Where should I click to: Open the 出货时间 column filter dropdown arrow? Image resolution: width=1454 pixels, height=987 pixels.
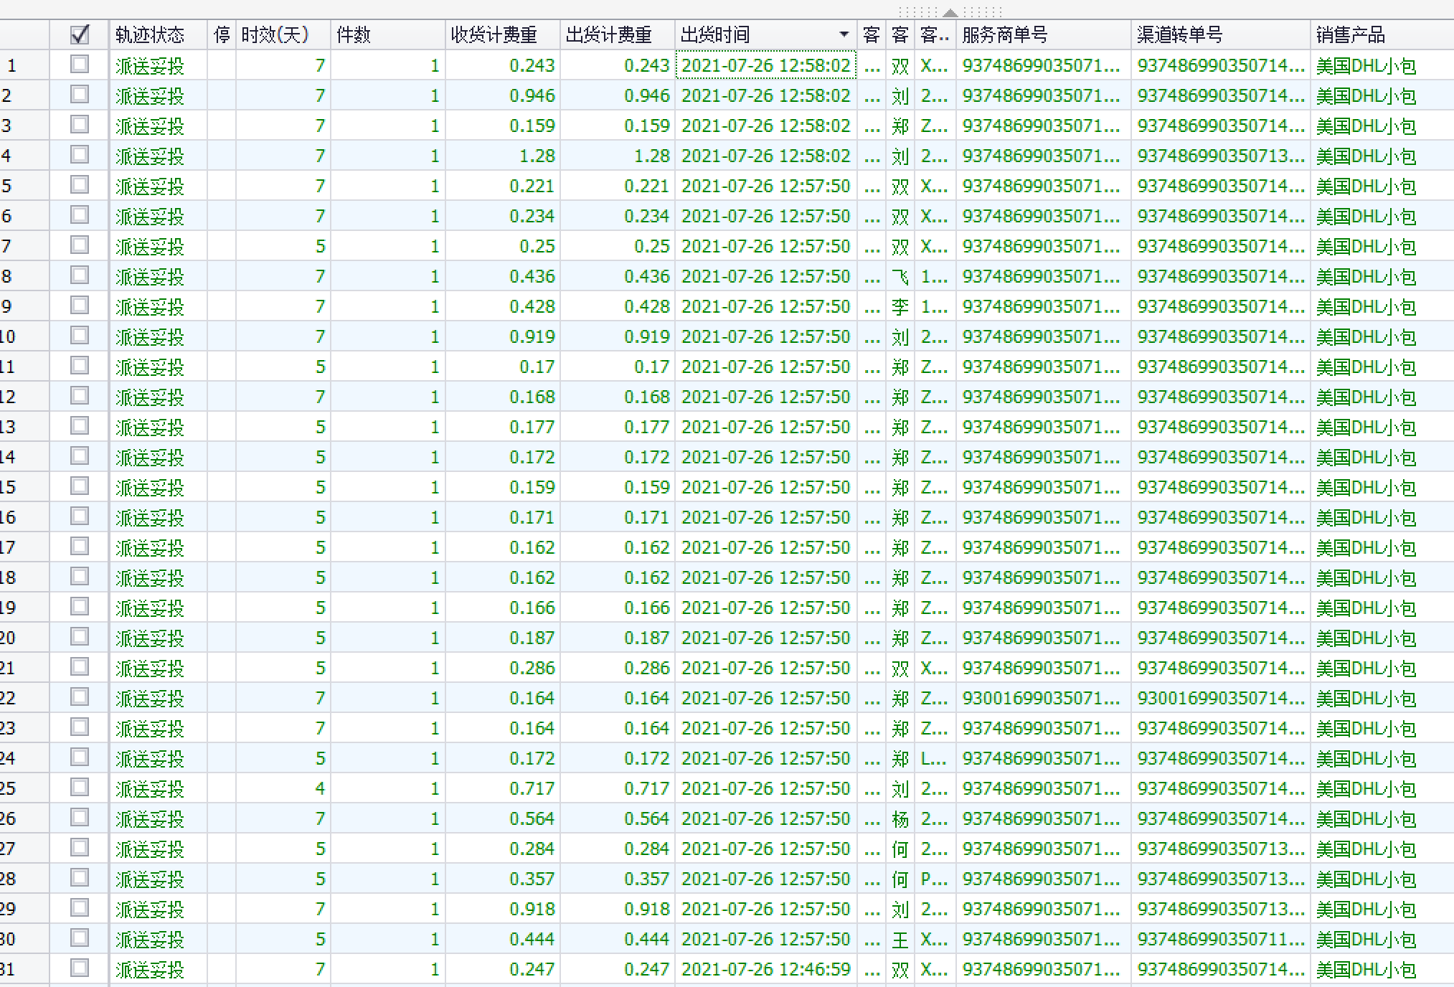point(844,34)
